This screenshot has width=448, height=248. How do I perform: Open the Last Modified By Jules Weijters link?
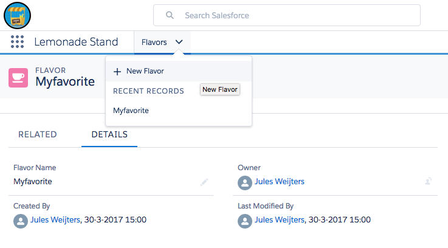coord(279,220)
